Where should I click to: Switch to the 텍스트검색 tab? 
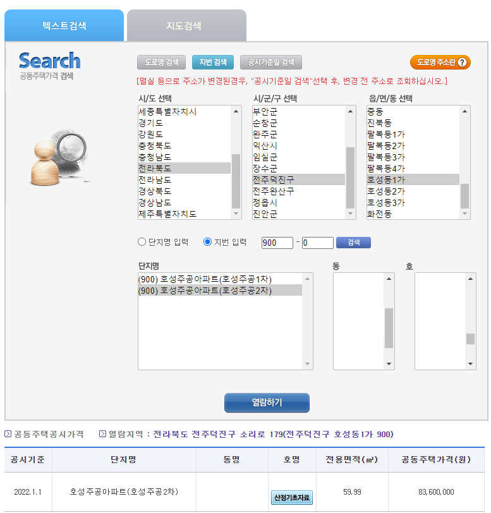coord(64,25)
